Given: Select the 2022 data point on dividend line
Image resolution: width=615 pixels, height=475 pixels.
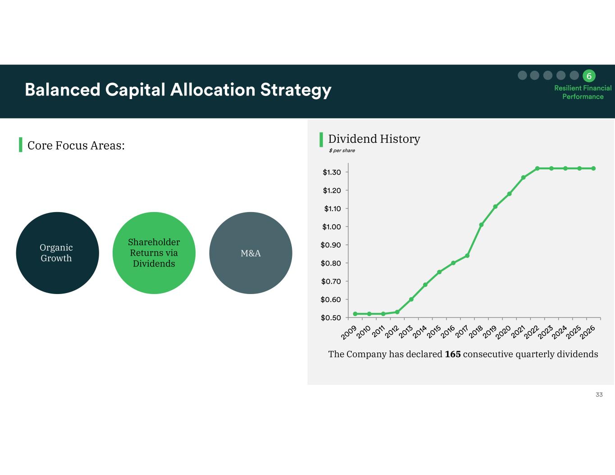Looking at the screenshot, I should 538,168.
